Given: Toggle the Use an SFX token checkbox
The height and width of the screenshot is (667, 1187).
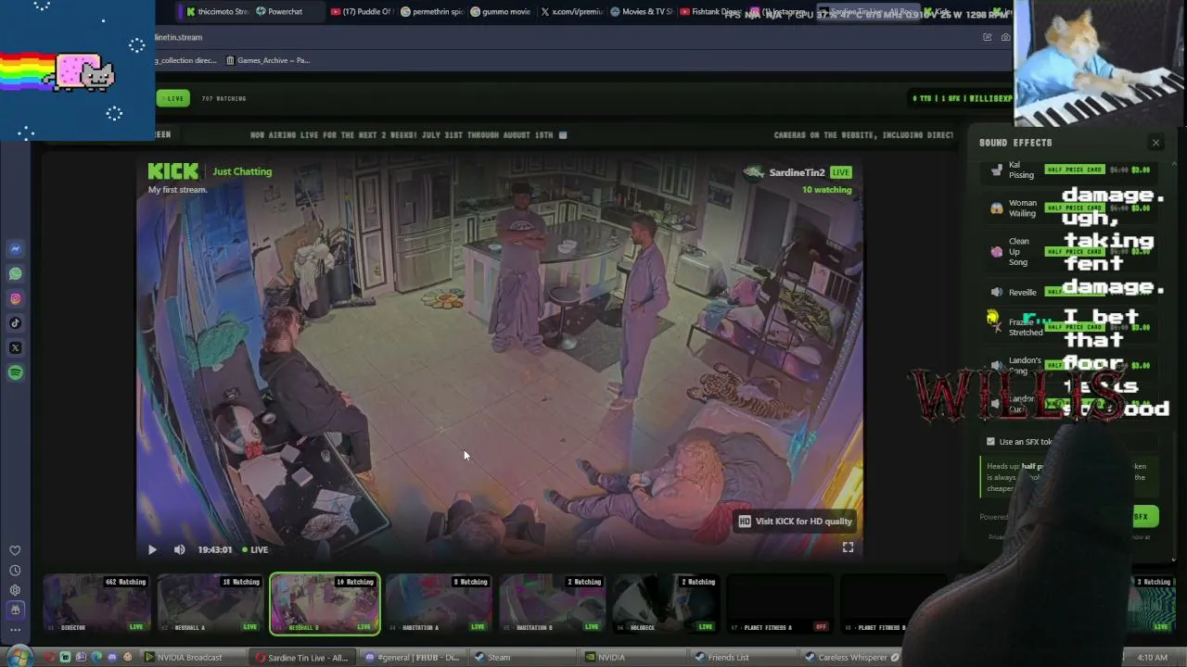Looking at the screenshot, I should click(x=990, y=442).
